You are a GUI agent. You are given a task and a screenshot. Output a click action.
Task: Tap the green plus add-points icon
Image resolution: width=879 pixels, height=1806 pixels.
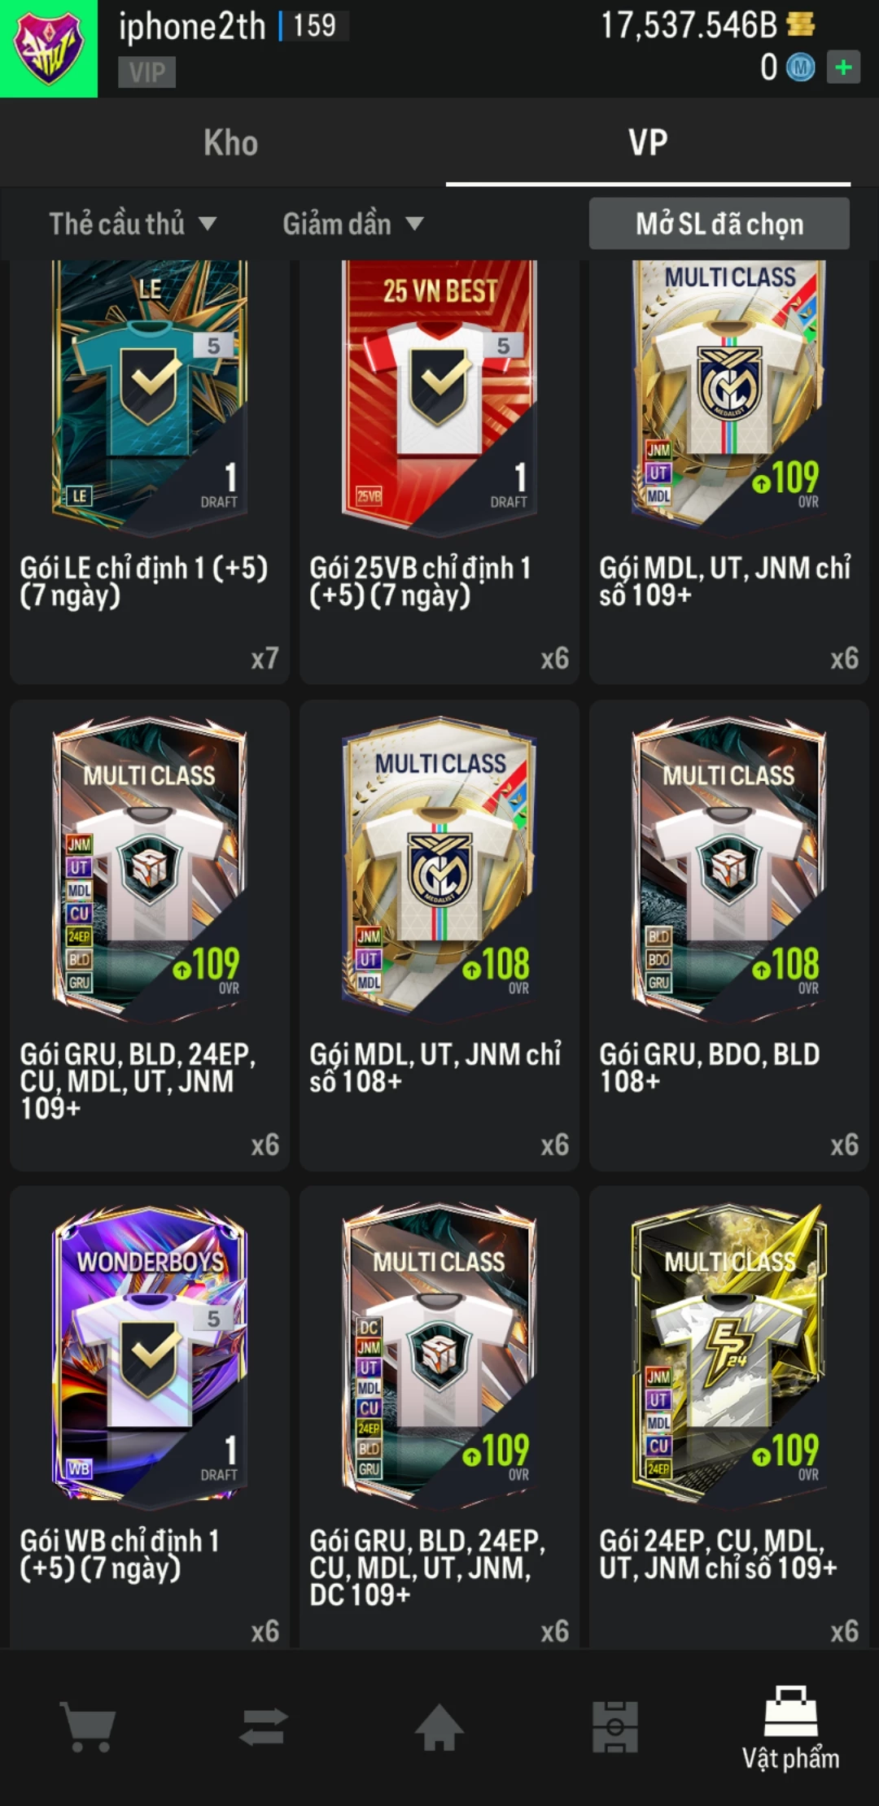pyautogui.click(x=843, y=67)
